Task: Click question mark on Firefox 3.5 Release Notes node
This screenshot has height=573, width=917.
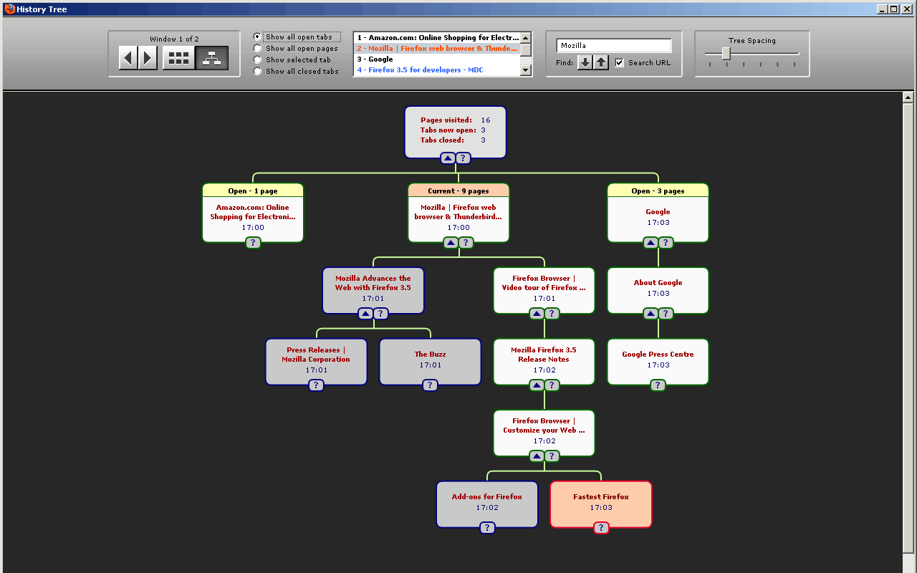Action: point(552,385)
